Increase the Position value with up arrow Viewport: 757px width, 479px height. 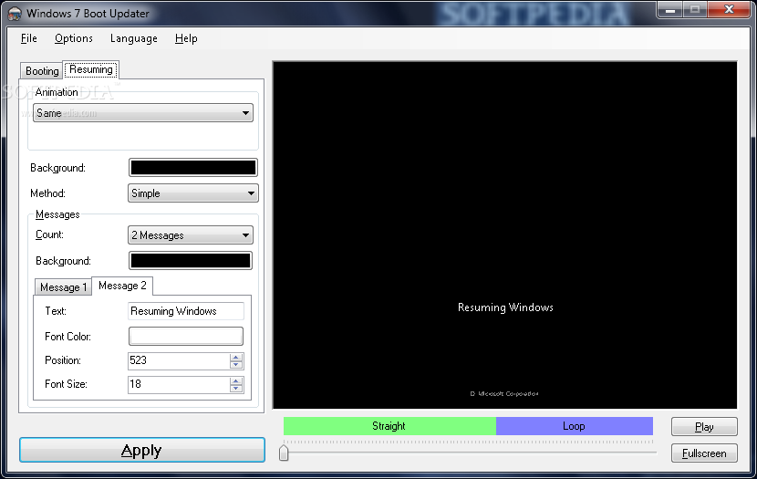click(x=236, y=358)
